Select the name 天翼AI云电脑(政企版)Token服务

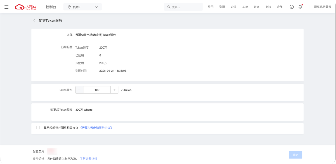pyautogui.click(x=96, y=35)
